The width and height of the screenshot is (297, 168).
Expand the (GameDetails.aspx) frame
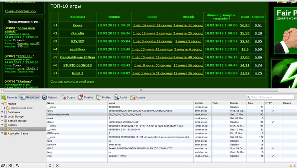pyautogui.click(x=5, y=108)
